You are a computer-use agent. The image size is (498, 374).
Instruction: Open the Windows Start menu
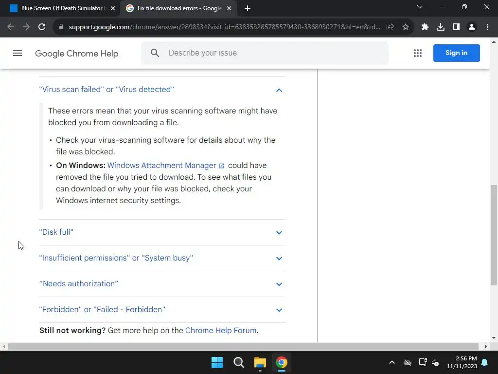[x=217, y=362]
